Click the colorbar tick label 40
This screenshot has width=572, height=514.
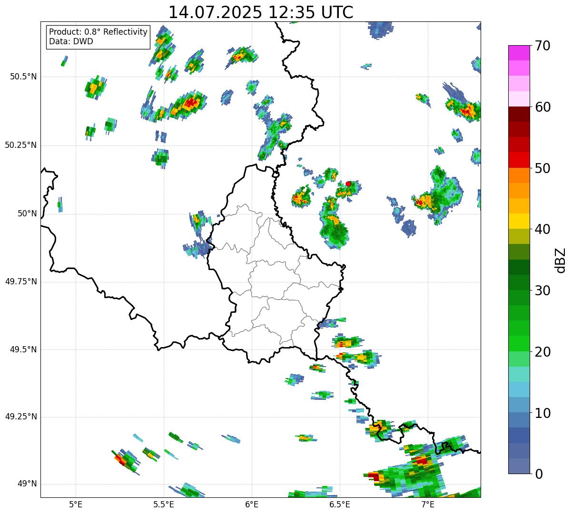coord(542,229)
